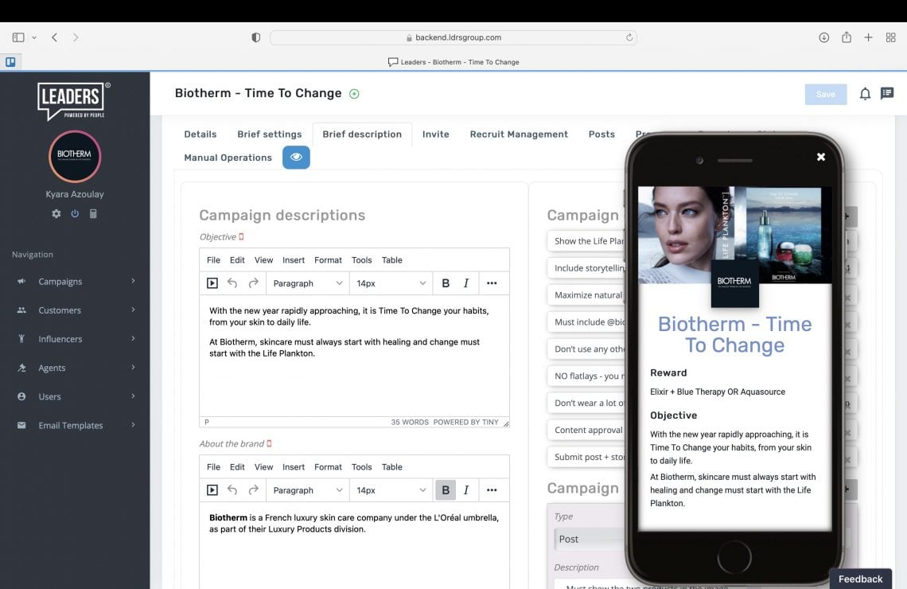Click the eye preview toggle next to Manual Operations
Viewport: 907px width, 589px height.
click(x=296, y=158)
